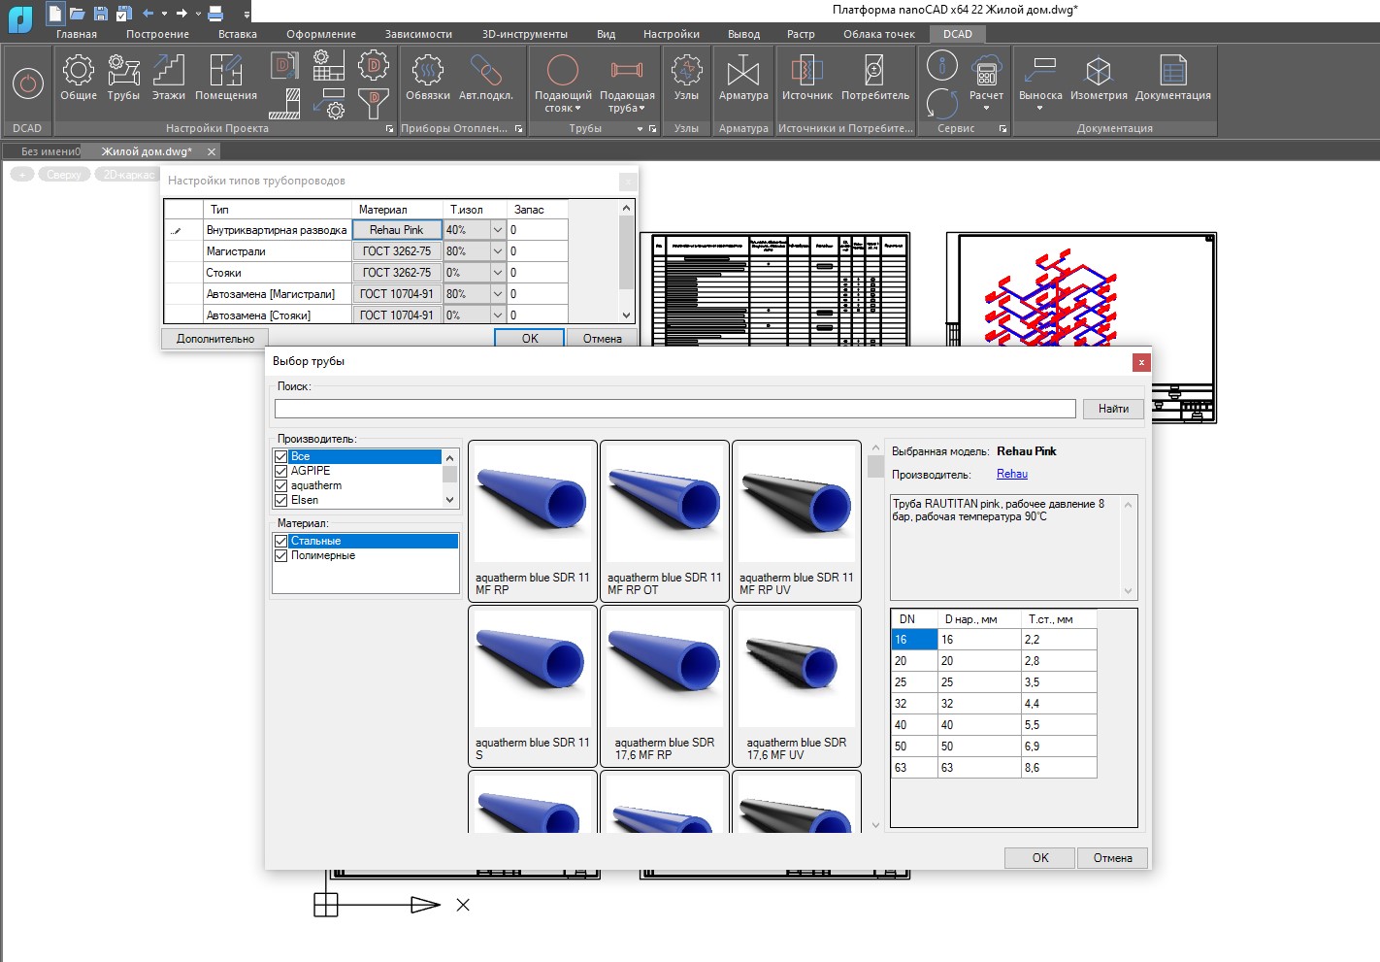Toggle the Elsen manufacturer checkbox

click(x=281, y=500)
